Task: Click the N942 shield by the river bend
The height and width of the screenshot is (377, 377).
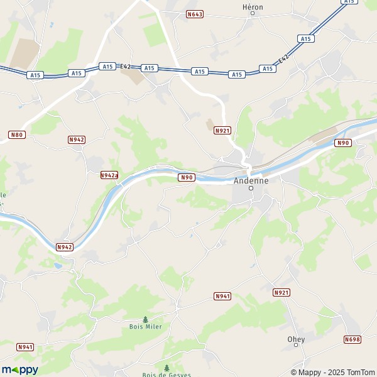Action: coord(65,247)
